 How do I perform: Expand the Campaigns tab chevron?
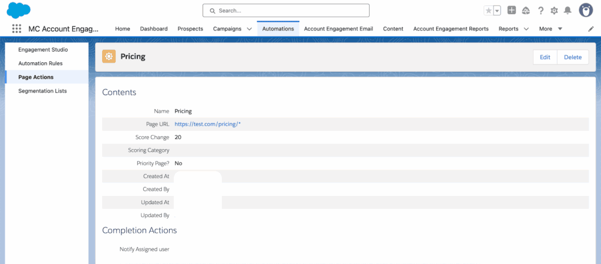[x=249, y=29]
